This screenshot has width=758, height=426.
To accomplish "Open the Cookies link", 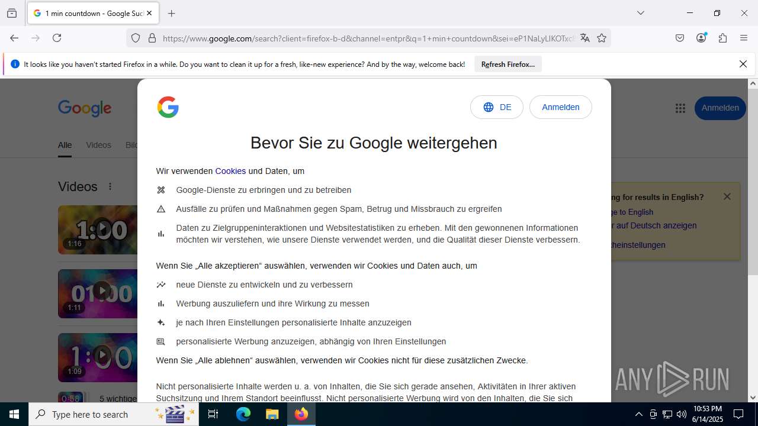I will (230, 171).
